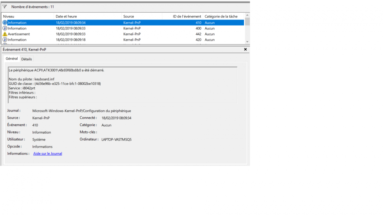Click the info icon on event 420 row
The height and width of the screenshot is (215, 383).
(5, 40)
